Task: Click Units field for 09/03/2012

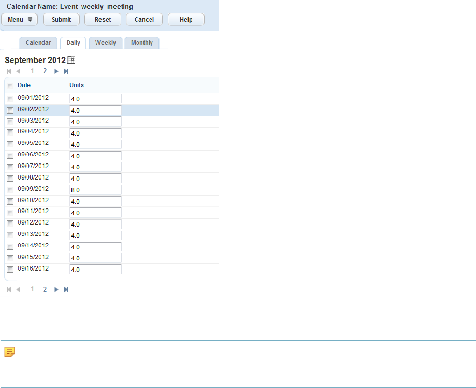Action: click(x=95, y=122)
